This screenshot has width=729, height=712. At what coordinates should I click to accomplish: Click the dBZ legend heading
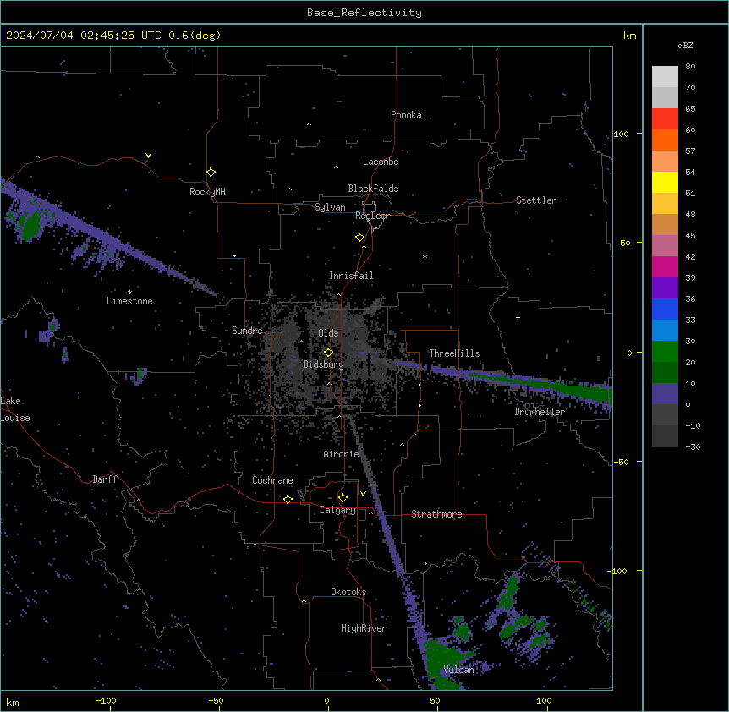pyautogui.click(x=685, y=45)
